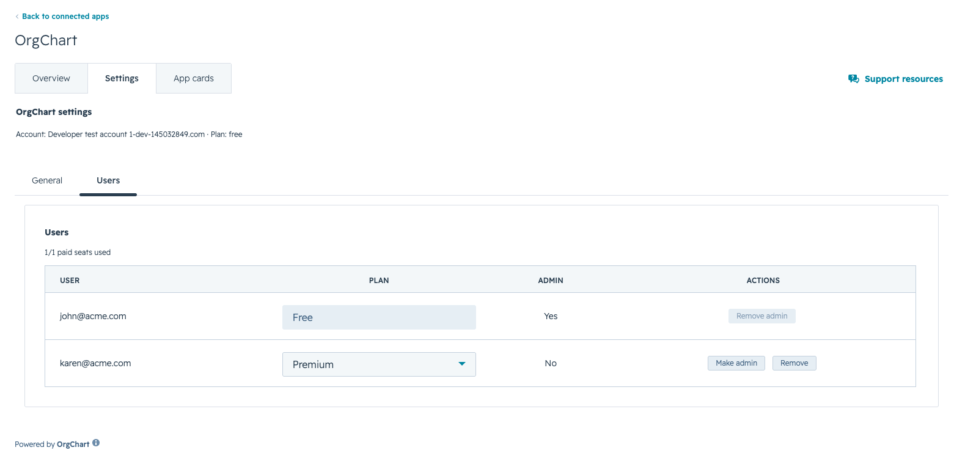
Task: Click the OrgChart settings heading
Action: 54,112
